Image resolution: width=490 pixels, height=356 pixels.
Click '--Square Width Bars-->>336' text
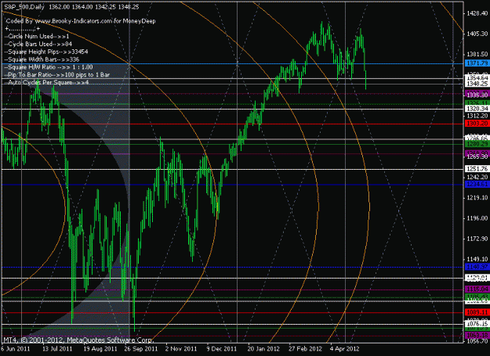(42, 59)
